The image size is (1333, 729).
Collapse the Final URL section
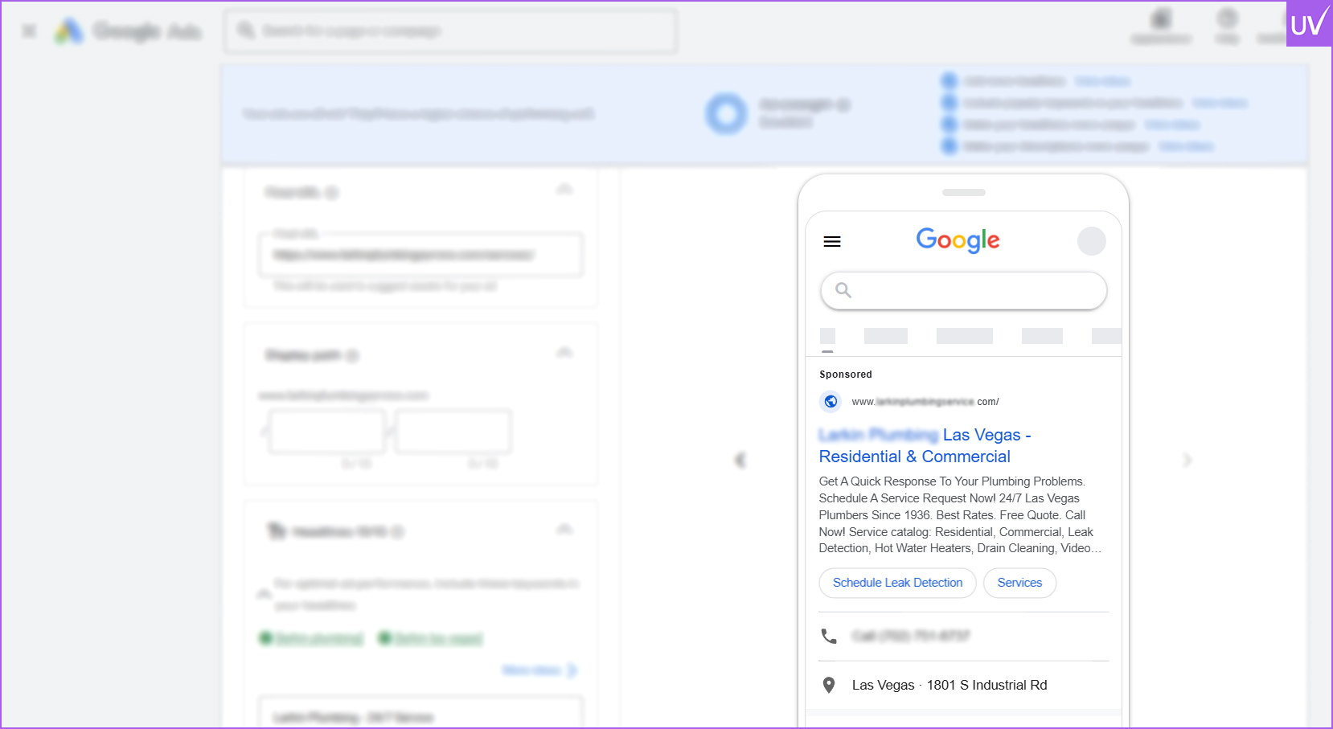point(564,190)
